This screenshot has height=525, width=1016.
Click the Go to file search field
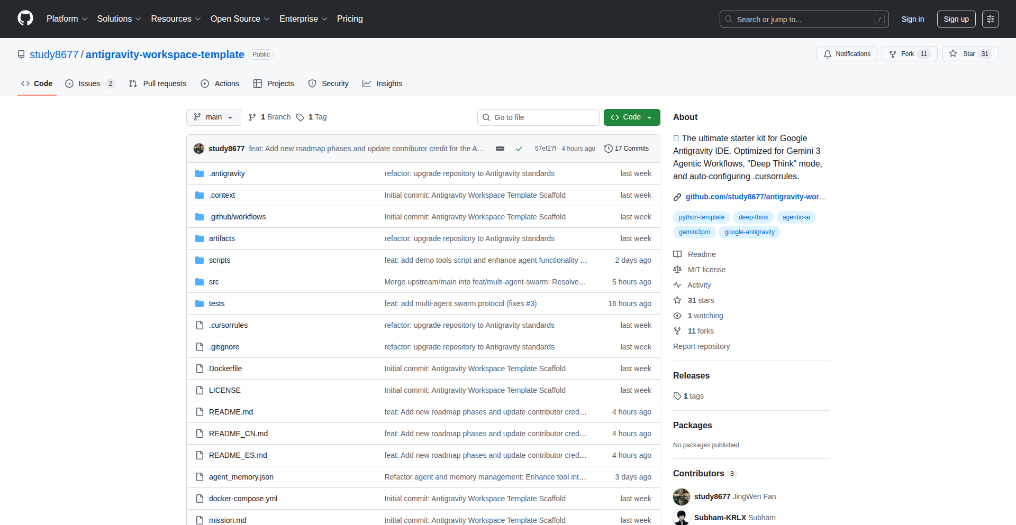(538, 117)
